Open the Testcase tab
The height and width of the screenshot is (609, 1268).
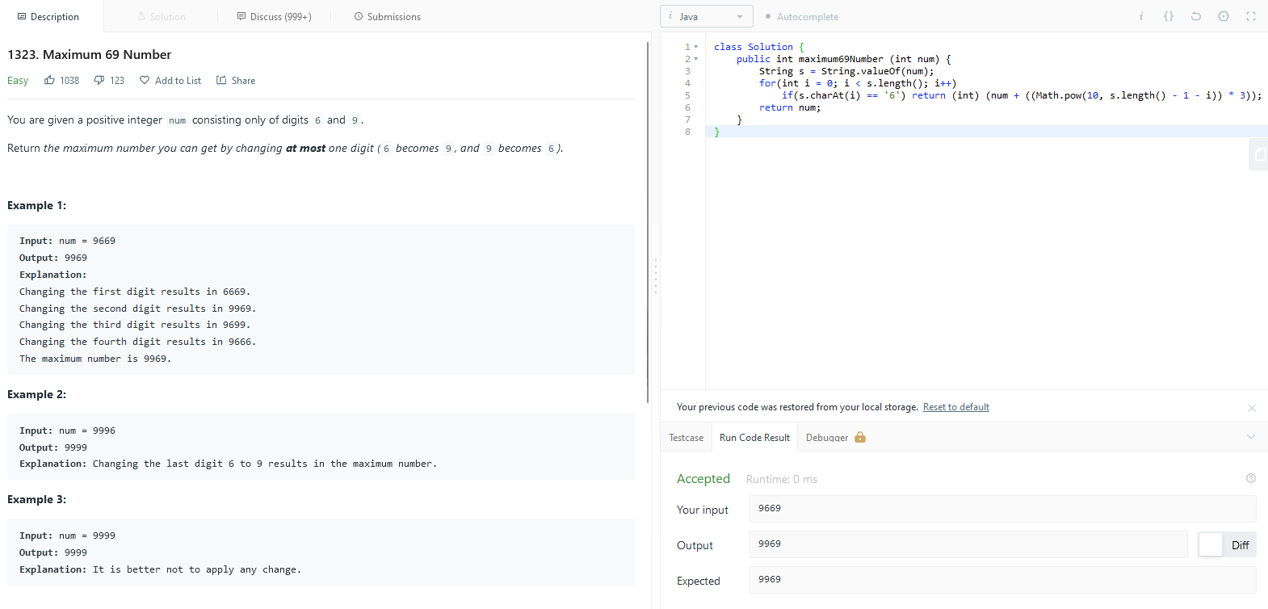click(x=686, y=437)
